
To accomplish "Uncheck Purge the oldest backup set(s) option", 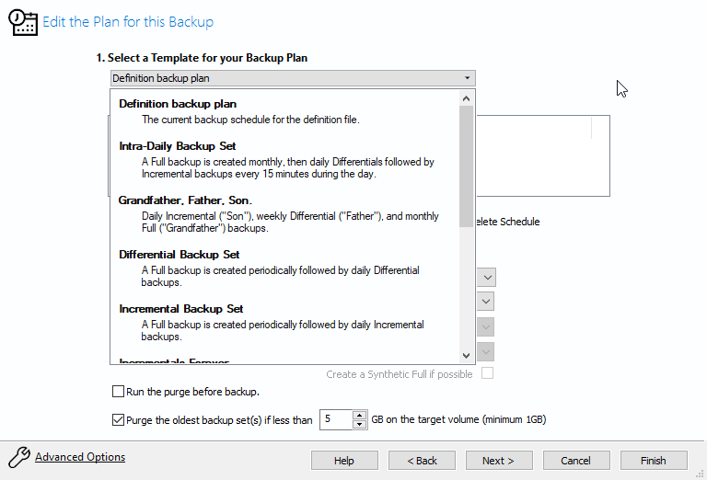I will tap(118, 420).
